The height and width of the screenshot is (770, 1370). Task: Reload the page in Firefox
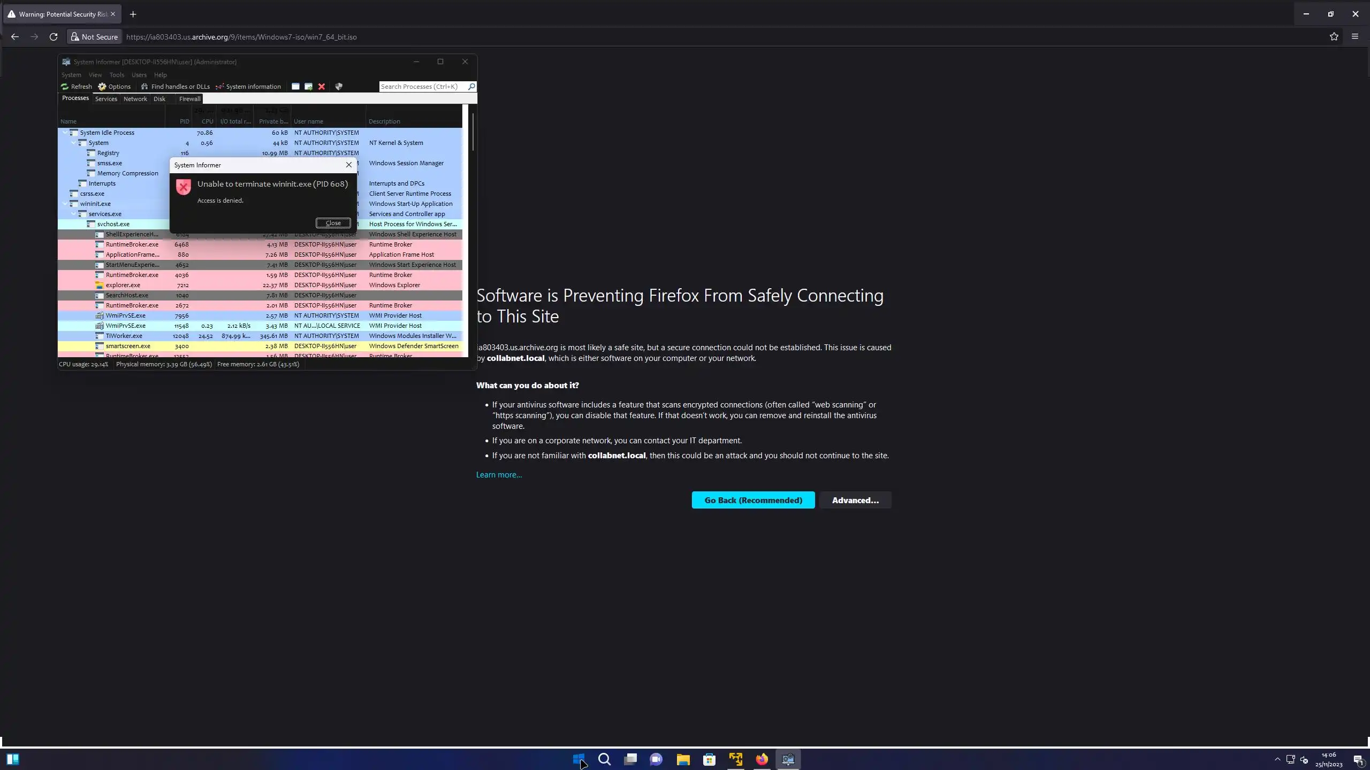[x=54, y=37]
